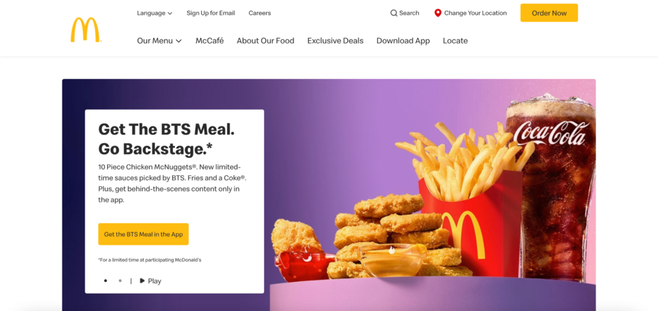Select the second carousel slide dot

(120, 281)
